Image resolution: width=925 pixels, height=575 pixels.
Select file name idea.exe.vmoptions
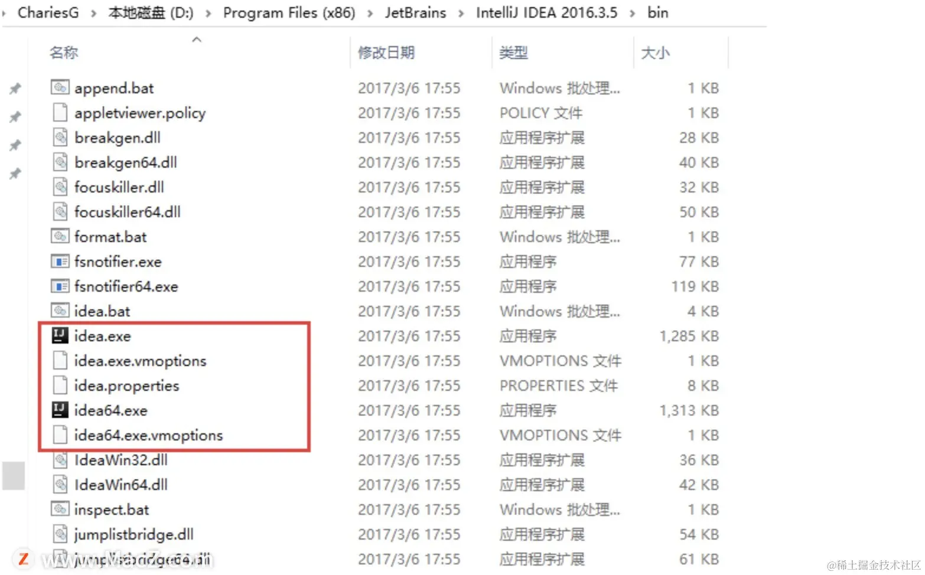[141, 361]
